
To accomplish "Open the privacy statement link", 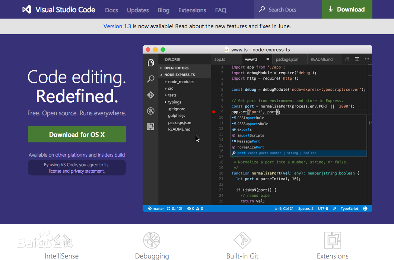I will 88,171.
